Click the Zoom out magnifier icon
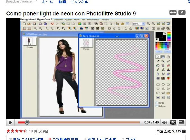This screenshot has height=140, width=190. click(x=153, y=24)
